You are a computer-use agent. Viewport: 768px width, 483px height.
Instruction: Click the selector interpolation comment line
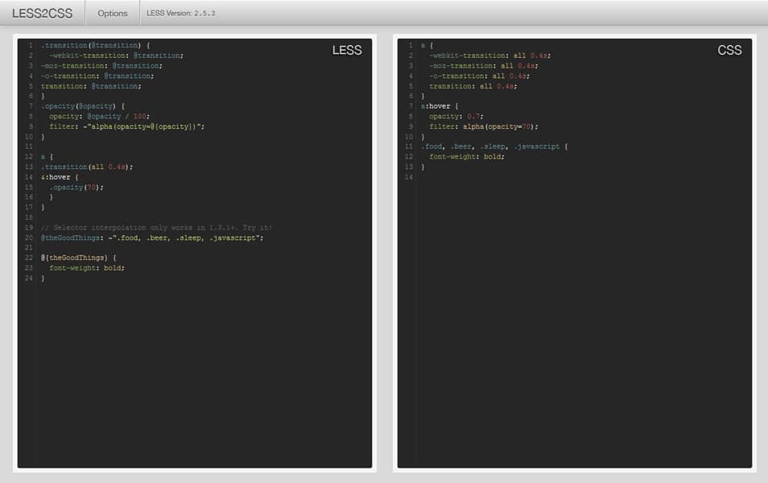click(x=156, y=228)
